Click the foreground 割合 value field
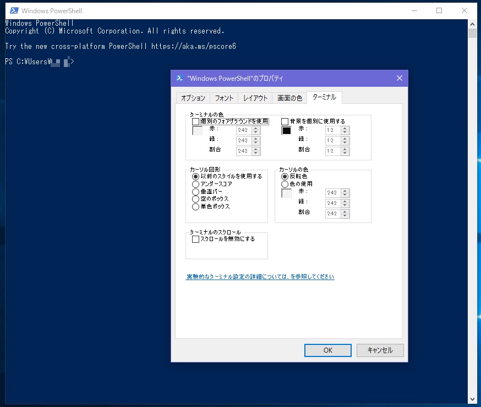Screen dimensions: 481x407 point(244,151)
